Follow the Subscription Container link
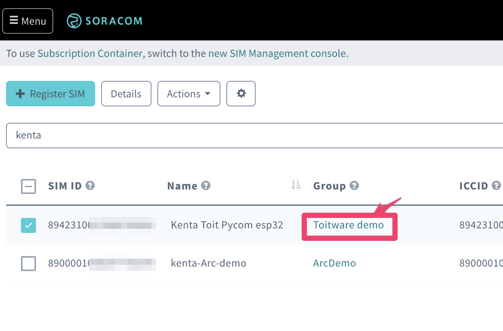Viewport: 503px width, 331px height. click(x=90, y=54)
